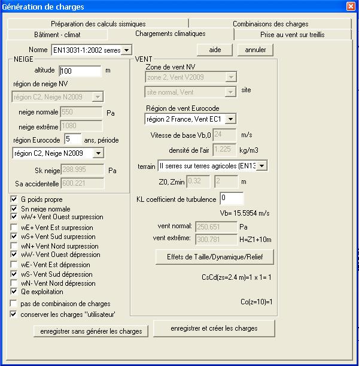This screenshot has height=366, width=359.
Task: Toggle wS+ Vent Sud surpression
Action: 14,236
